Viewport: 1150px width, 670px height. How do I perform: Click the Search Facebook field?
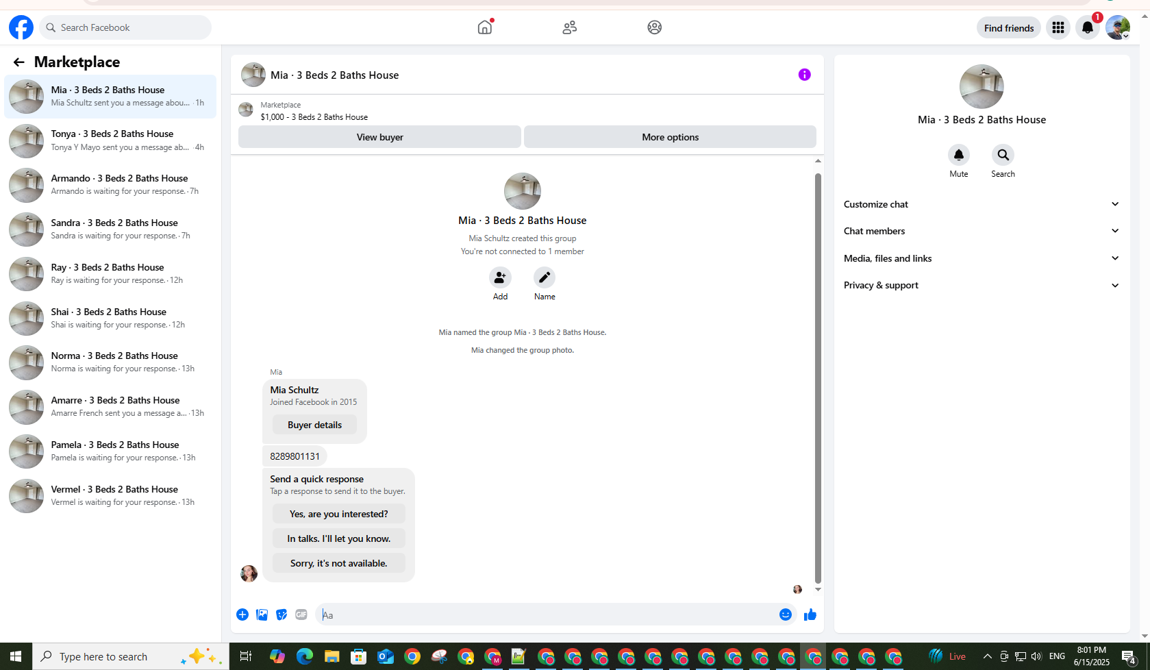tap(126, 27)
